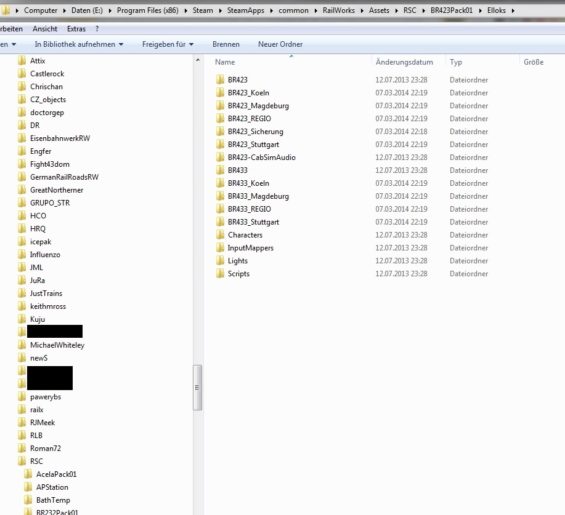Select MichaelWhiteley in folder tree
This screenshot has width=565, height=515.
click(x=57, y=345)
